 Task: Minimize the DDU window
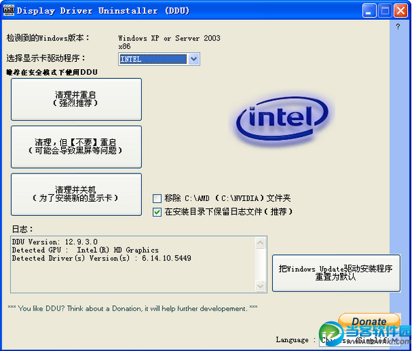[369, 11]
